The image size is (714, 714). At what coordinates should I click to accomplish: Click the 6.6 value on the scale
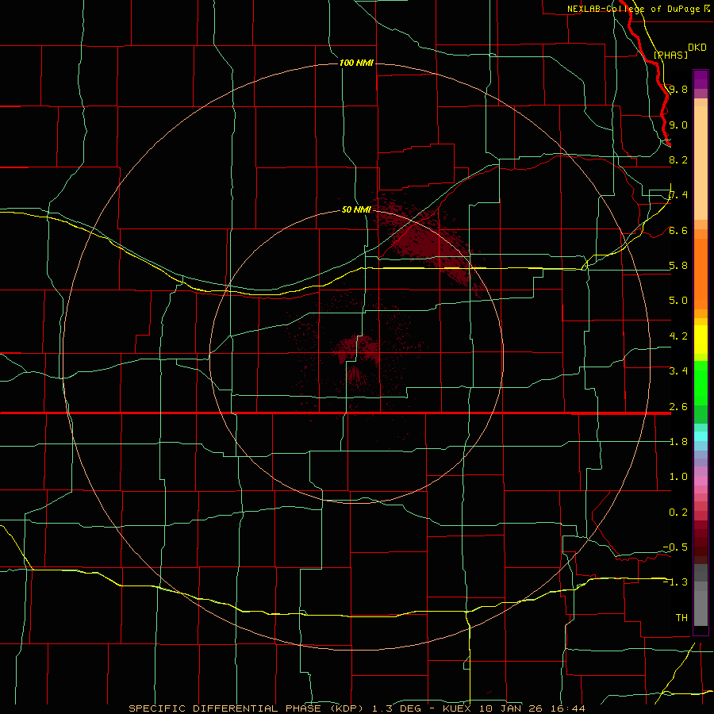tap(678, 230)
